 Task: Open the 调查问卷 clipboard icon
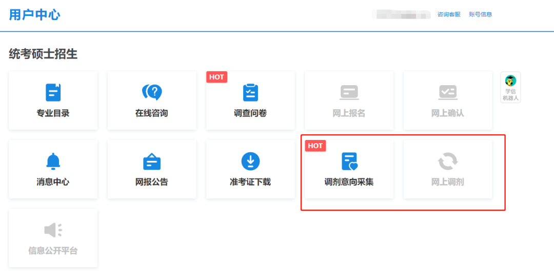pyautogui.click(x=250, y=92)
